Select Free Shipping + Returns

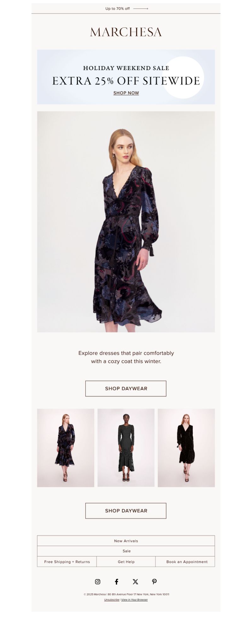point(67,562)
